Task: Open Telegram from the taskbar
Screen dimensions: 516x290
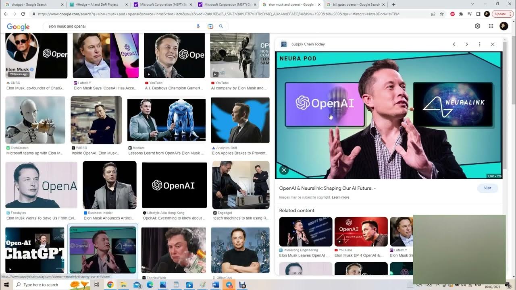Action: (229, 285)
